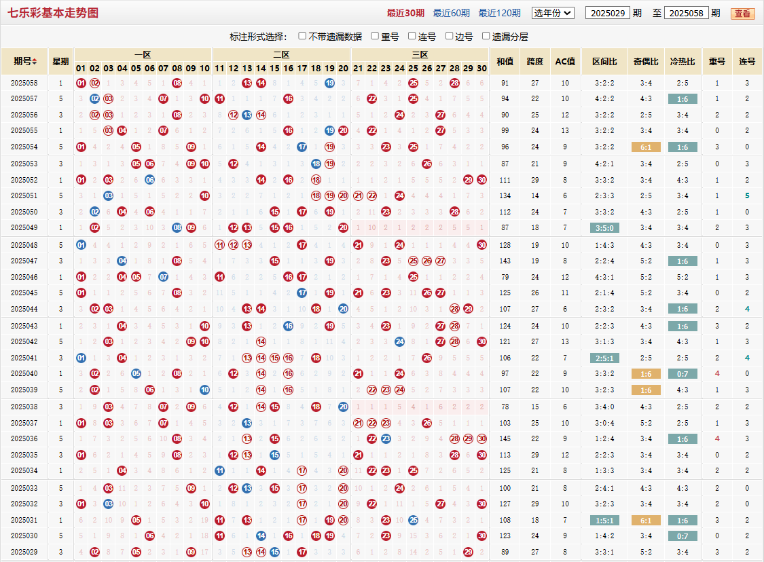Toggle the 重号 annotation checkbox
The image size is (764, 562).
click(375, 36)
